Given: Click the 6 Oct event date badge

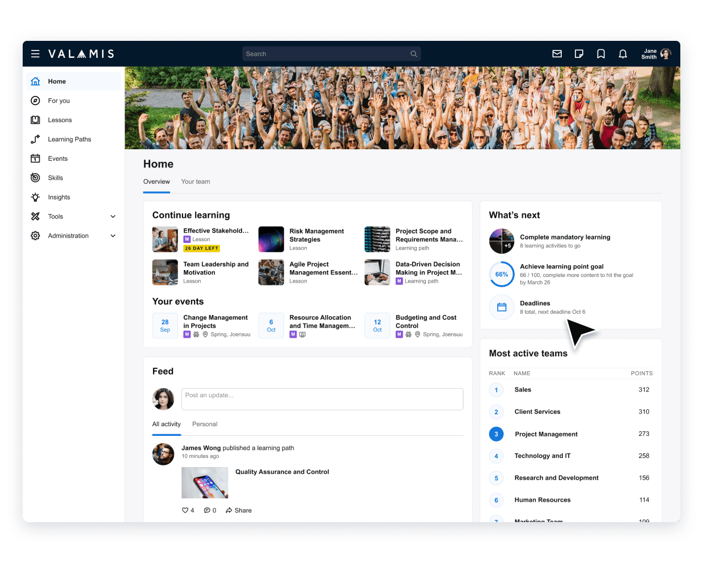Looking at the screenshot, I should click(x=271, y=326).
